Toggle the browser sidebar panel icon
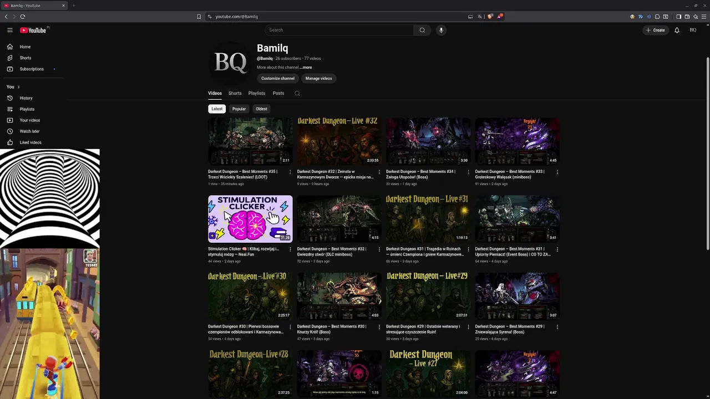 pyautogui.click(x=679, y=17)
